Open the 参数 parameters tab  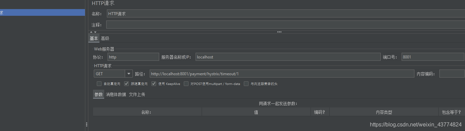[98, 95]
